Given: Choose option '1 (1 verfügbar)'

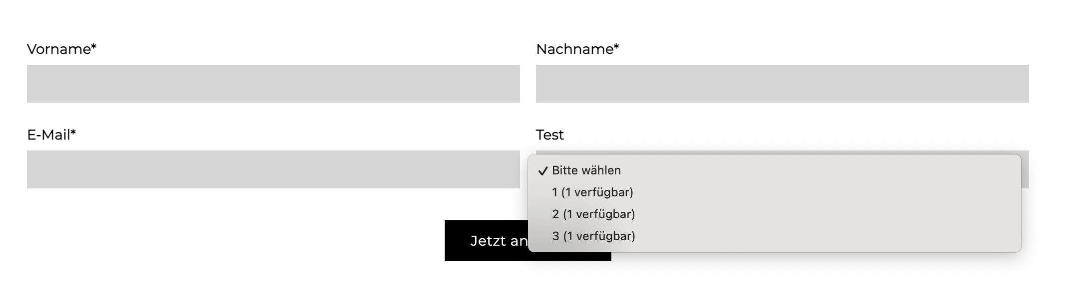Looking at the screenshot, I should pos(592,192).
